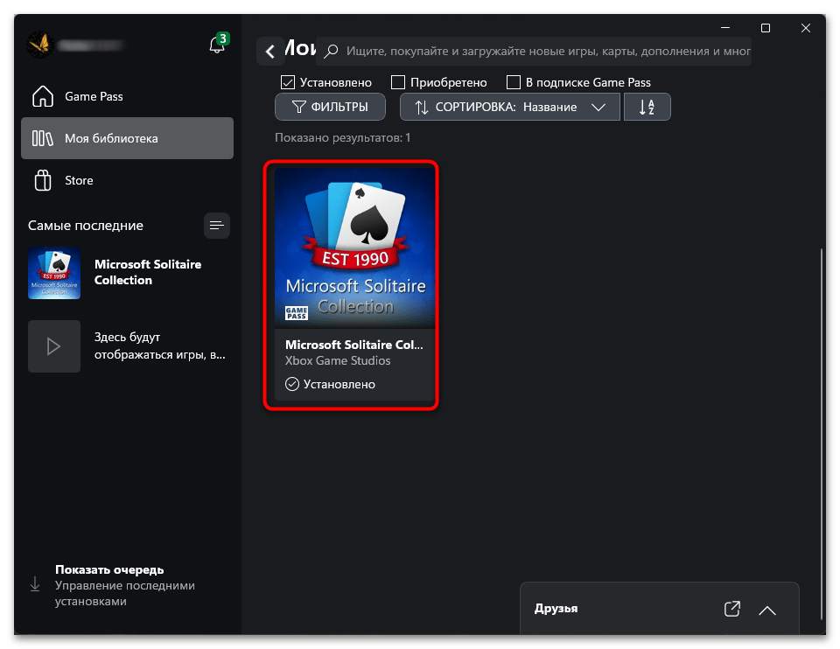Minimize the Xbox app window
The image size is (840, 649).
pyautogui.click(x=725, y=28)
